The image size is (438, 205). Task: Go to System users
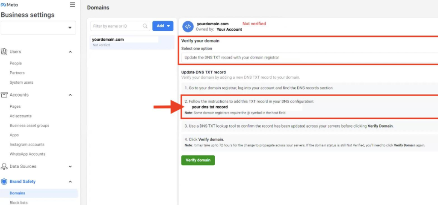(21, 82)
